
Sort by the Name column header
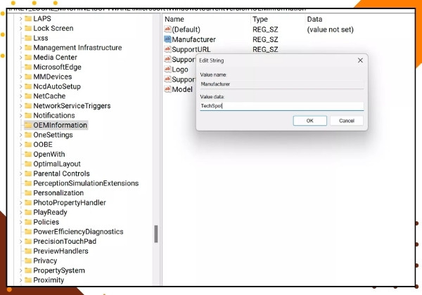(174, 20)
